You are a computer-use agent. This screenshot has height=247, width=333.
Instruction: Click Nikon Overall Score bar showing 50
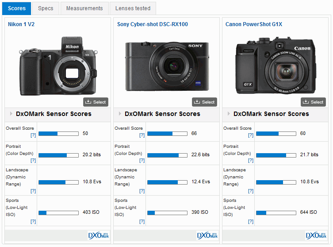click(59, 134)
